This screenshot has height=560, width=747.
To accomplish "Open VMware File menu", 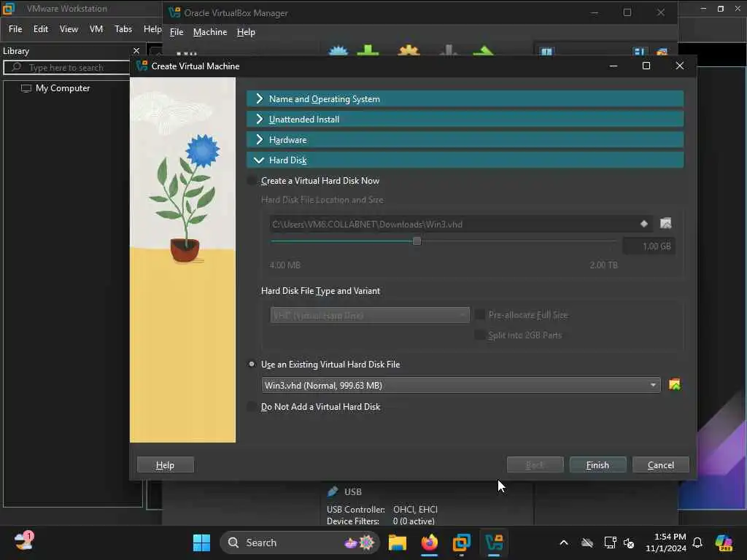I will [x=15, y=29].
